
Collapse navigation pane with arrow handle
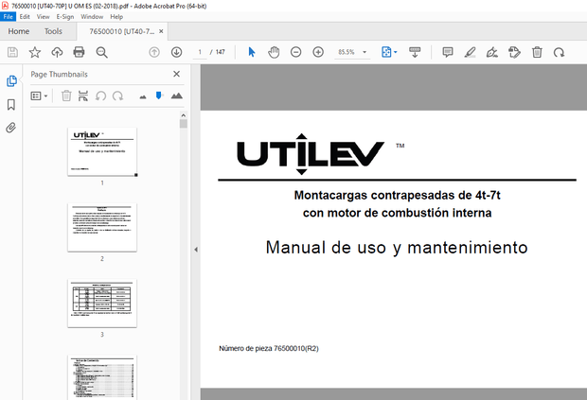pyautogui.click(x=196, y=250)
